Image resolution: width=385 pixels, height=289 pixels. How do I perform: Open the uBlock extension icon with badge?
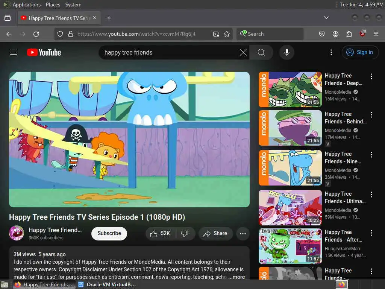363,33
